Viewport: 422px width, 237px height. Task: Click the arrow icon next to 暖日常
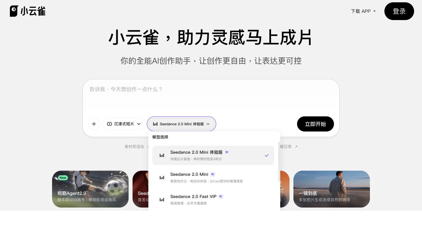point(296,146)
